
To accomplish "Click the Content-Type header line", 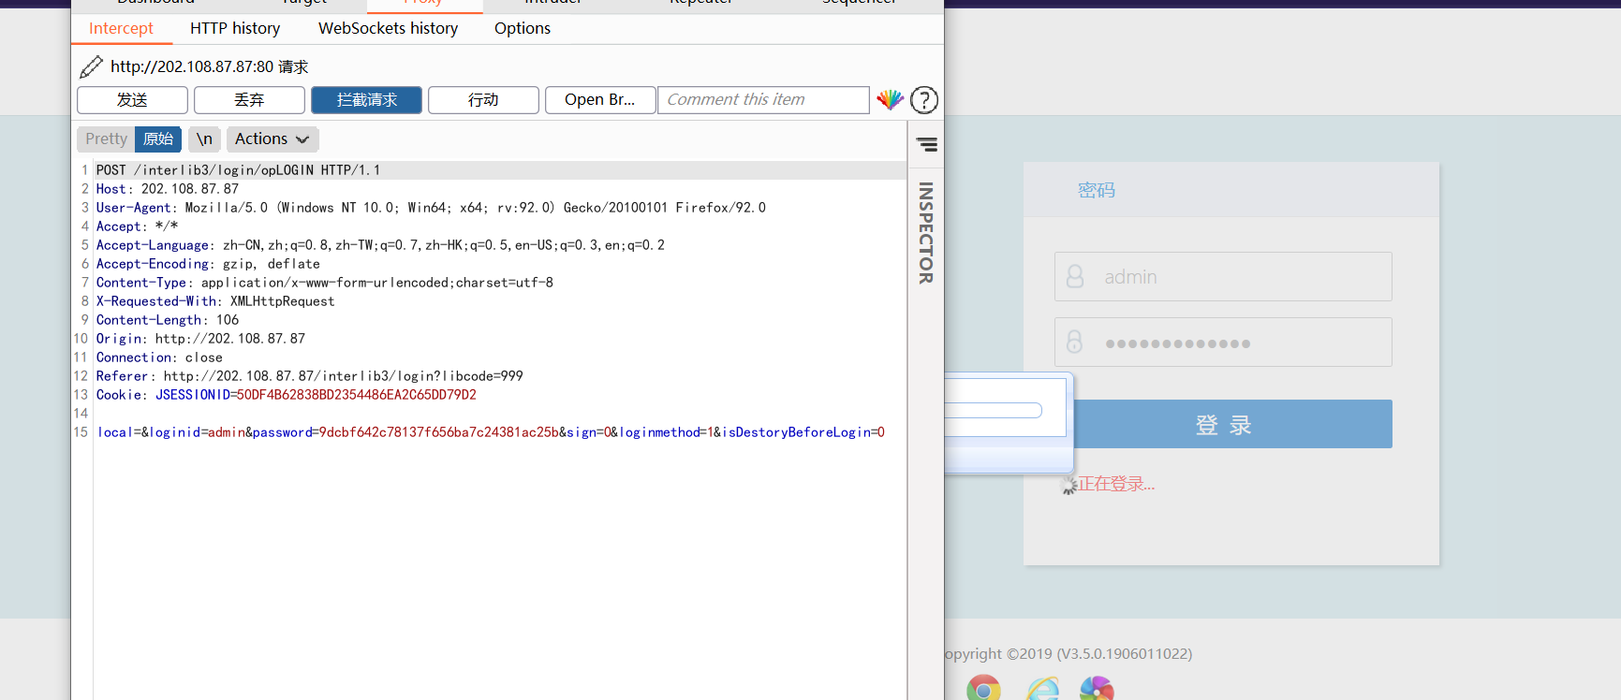I will pos(324,283).
